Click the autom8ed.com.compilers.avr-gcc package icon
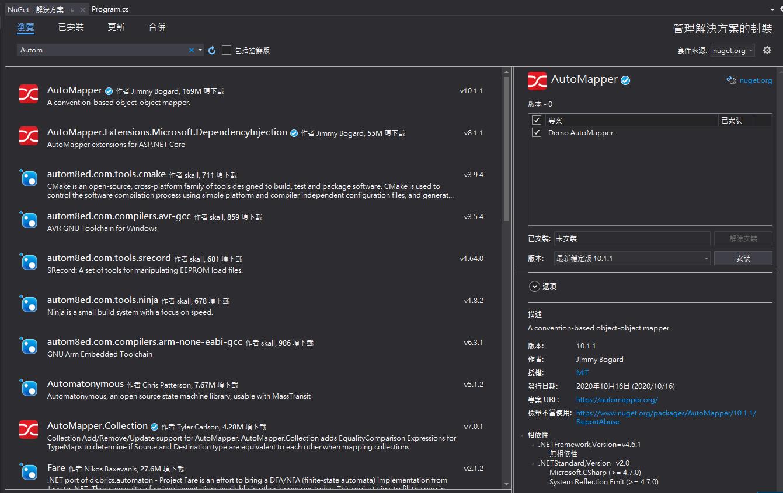This screenshot has width=783, height=493. 29,220
